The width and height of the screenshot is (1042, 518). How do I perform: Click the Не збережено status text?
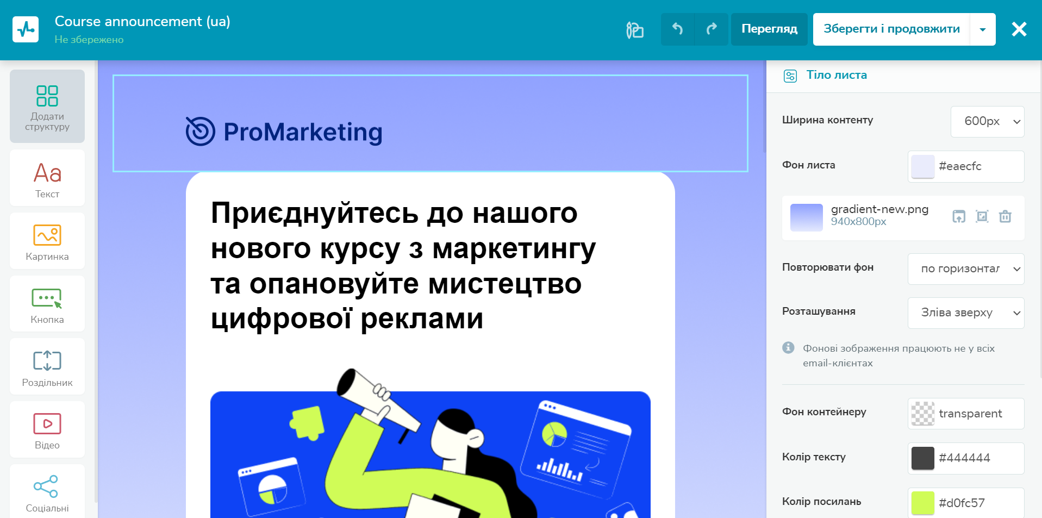click(x=89, y=40)
